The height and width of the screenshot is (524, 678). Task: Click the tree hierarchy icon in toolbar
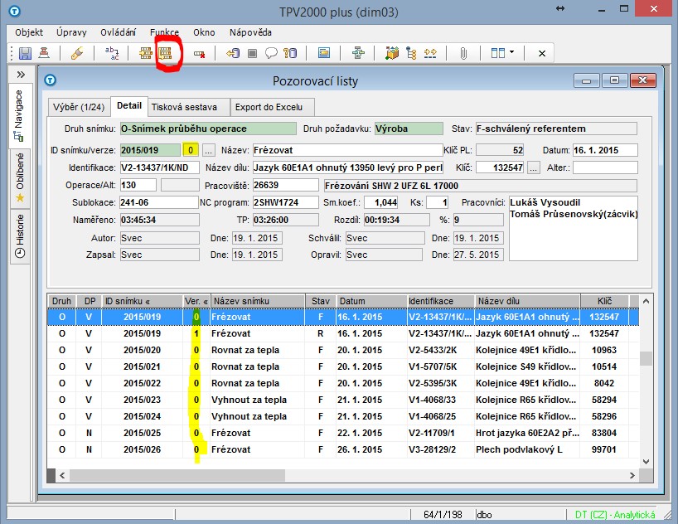(x=411, y=53)
